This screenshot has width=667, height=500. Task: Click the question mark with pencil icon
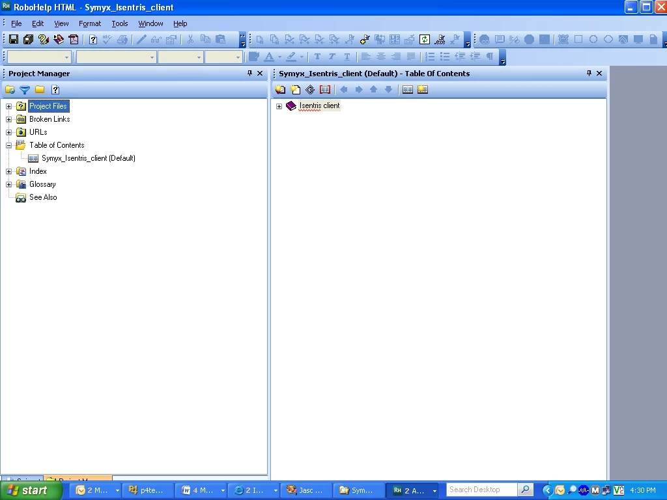(44, 40)
